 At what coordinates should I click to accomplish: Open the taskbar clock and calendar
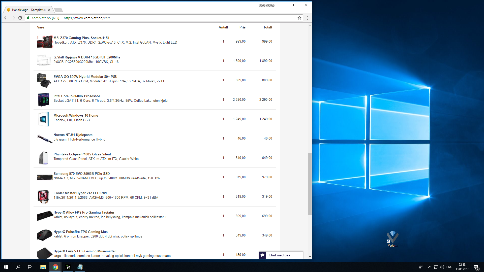click(462, 267)
